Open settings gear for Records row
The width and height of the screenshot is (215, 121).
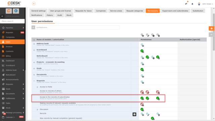tap(134, 114)
